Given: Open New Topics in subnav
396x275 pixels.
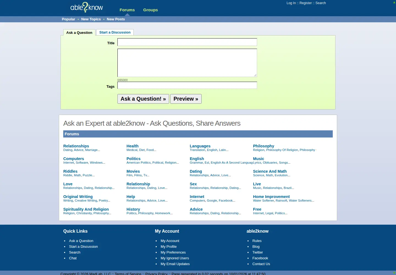Looking at the screenshot, I should tap(91, 19).
